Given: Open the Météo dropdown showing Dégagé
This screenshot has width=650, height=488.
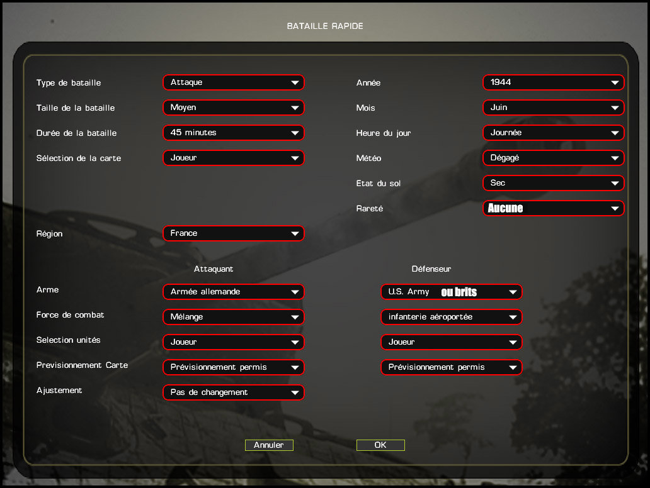Looking at the screenshot, I should pyautogui.click(x=554, y=158).
